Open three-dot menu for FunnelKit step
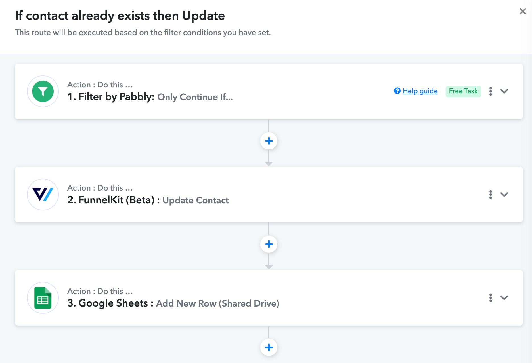The height and width of the screenshot is (363, 532). [x=491, y=195]
